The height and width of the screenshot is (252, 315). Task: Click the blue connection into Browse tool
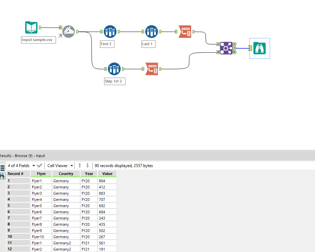tap(243, 48)
